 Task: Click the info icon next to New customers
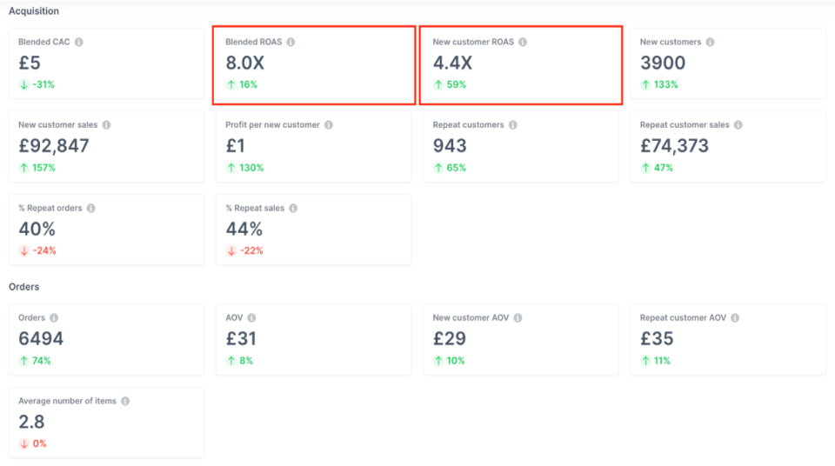710,42
